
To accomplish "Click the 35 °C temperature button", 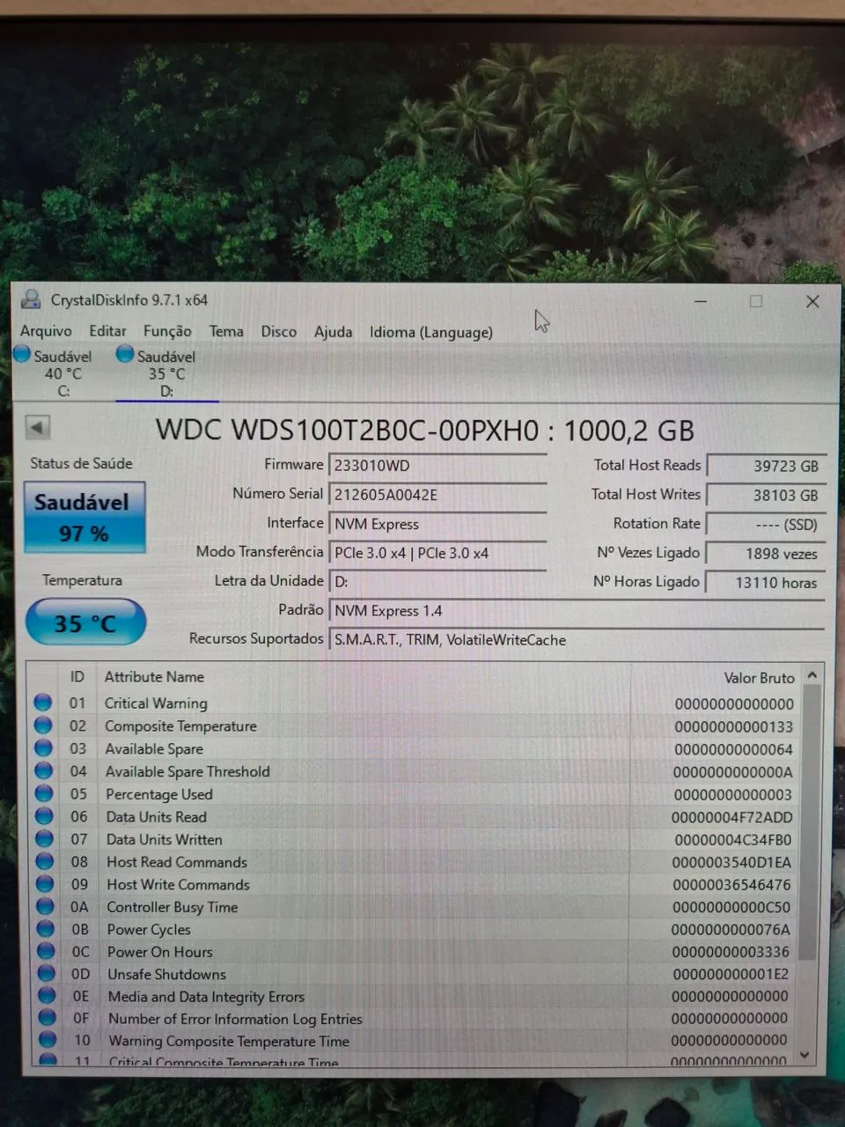I will pos(85,622).
